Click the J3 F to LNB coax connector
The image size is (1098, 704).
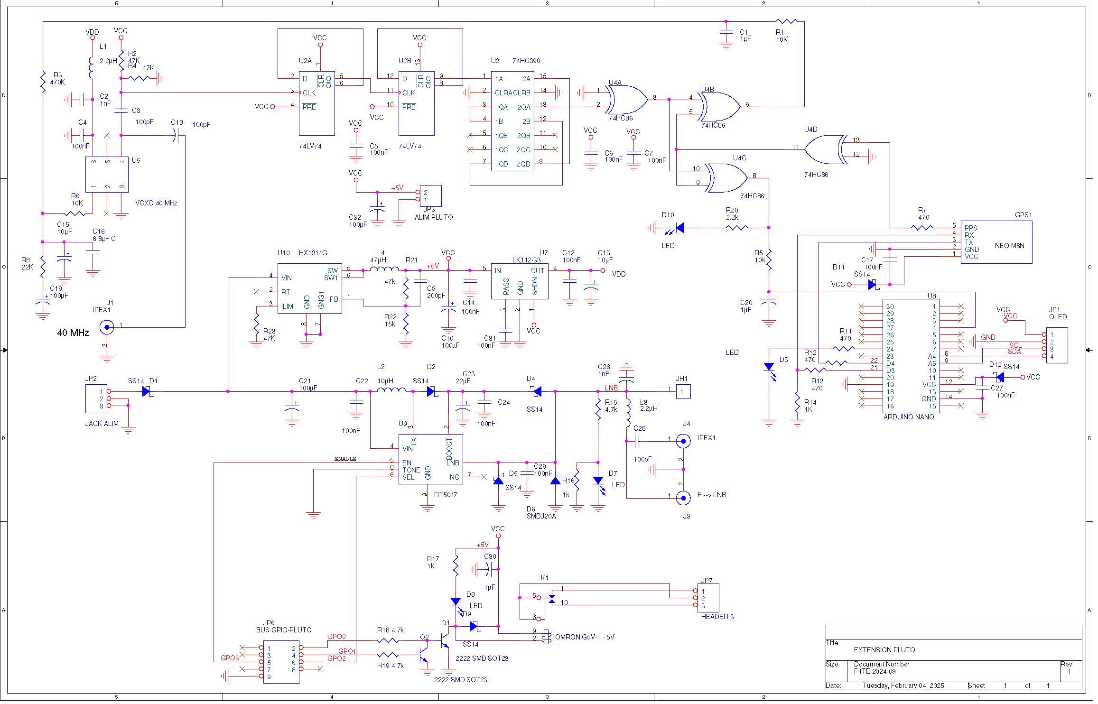tap(683, 498)
